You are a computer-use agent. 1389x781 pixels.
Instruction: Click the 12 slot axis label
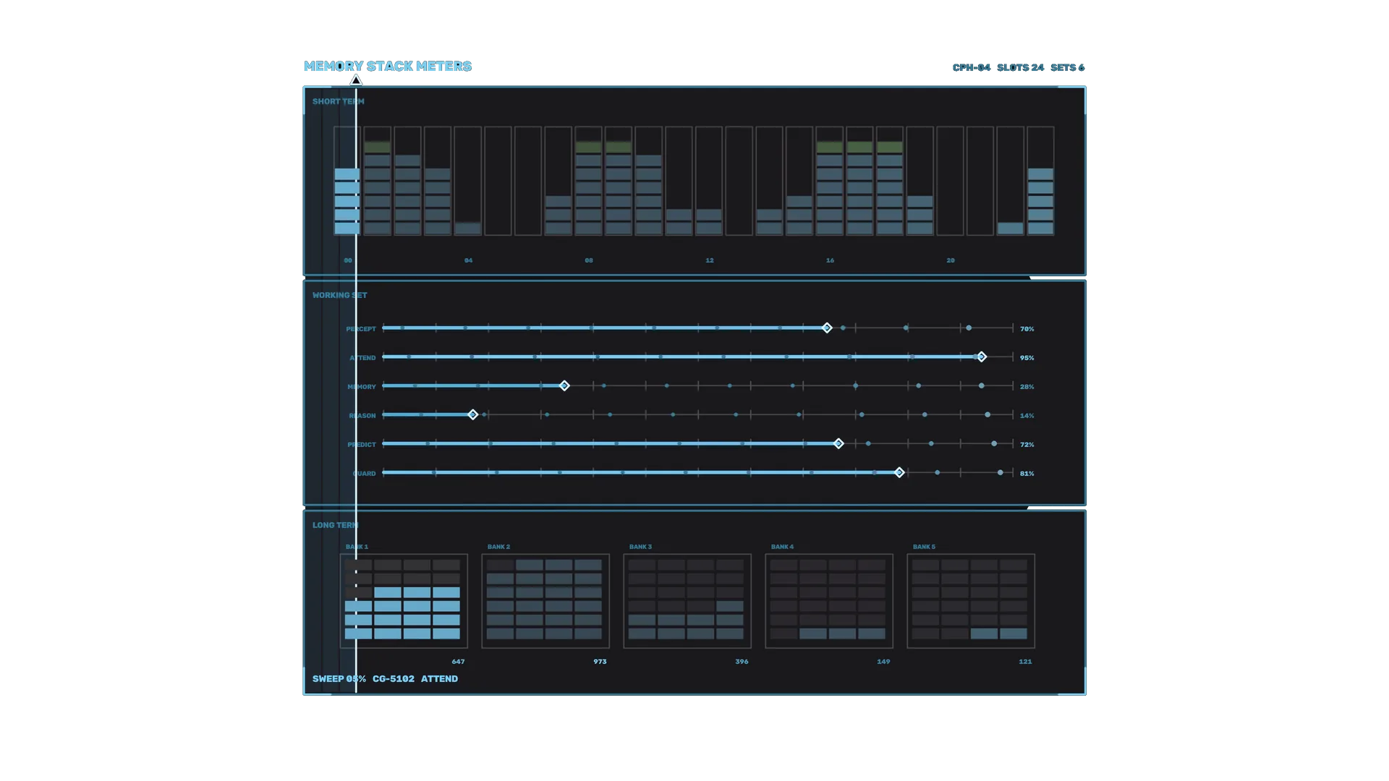click(x=710, y=260)
